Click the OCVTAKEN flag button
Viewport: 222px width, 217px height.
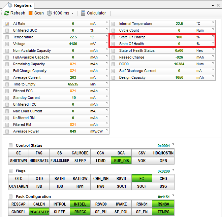click(19, 186)
